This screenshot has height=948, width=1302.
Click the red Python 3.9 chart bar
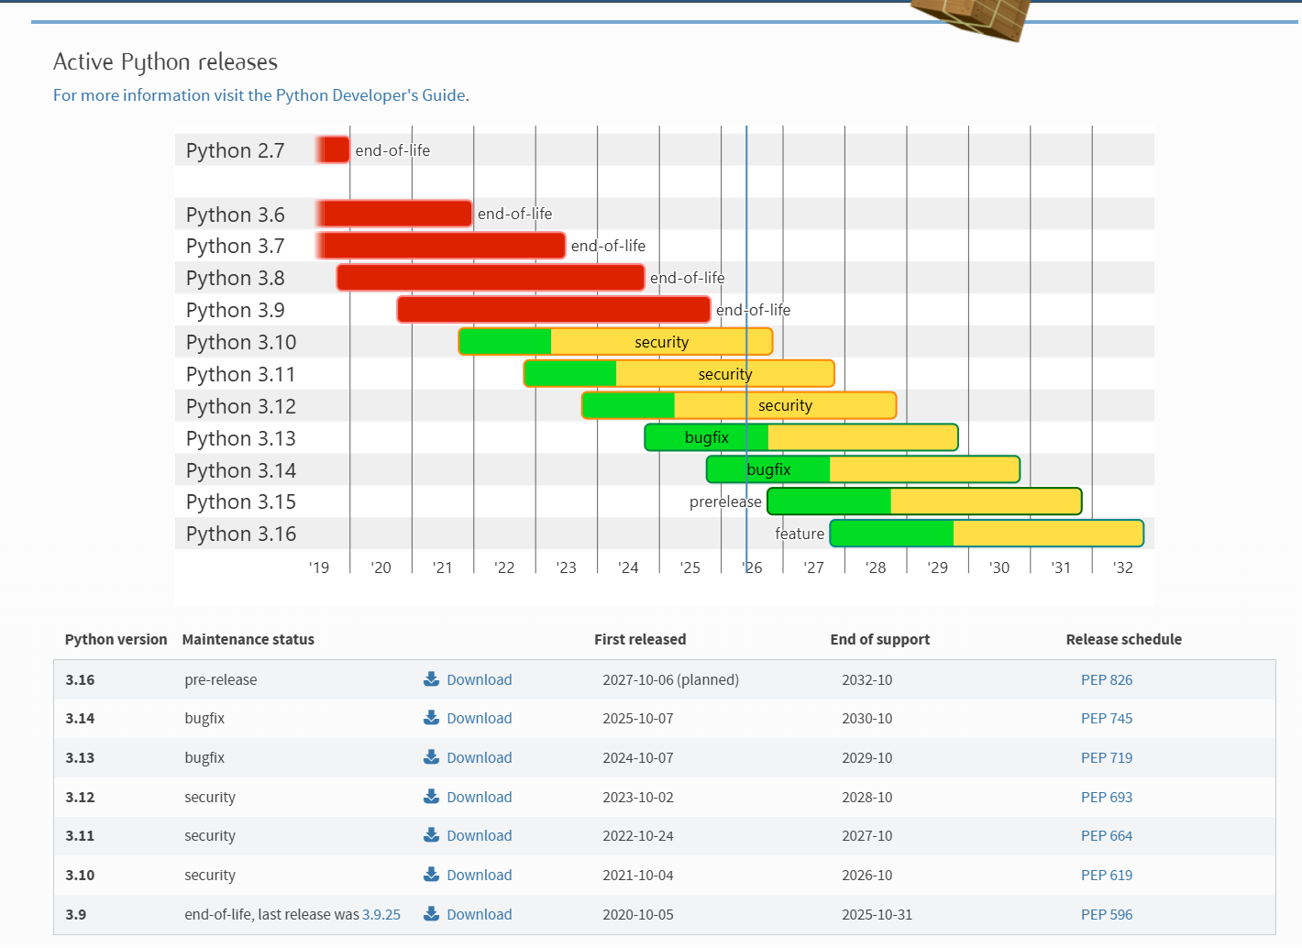[554, 310]
